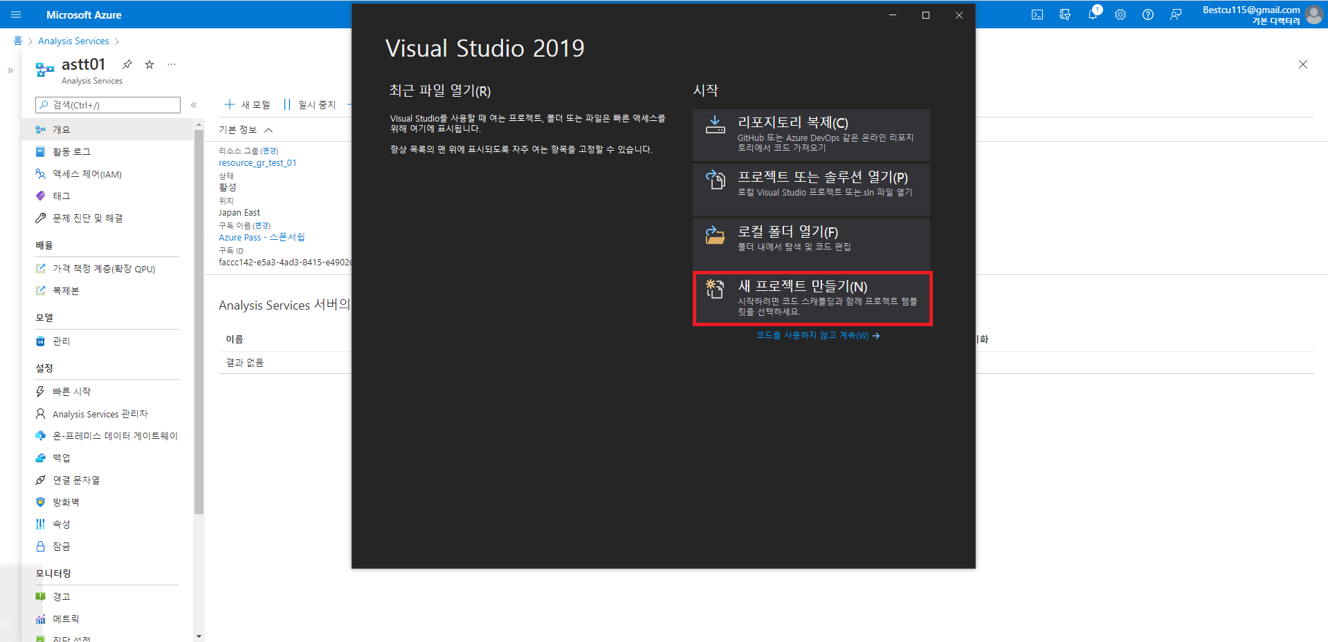Viewport: 1328px width, 642px height.
Task: Choose 로컬 폴더 열기(F) in Visual Studio
Action: click(811, 244)
